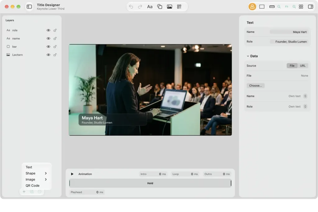This screenshot has height=212, width=318.
Task: Remove the layer with the minus icon
Action: 39,192
